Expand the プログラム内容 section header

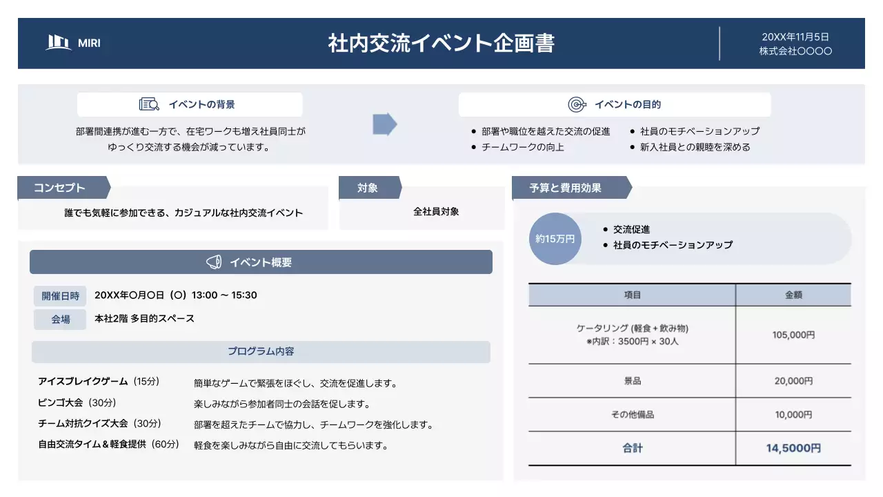(x=260, y=351)
